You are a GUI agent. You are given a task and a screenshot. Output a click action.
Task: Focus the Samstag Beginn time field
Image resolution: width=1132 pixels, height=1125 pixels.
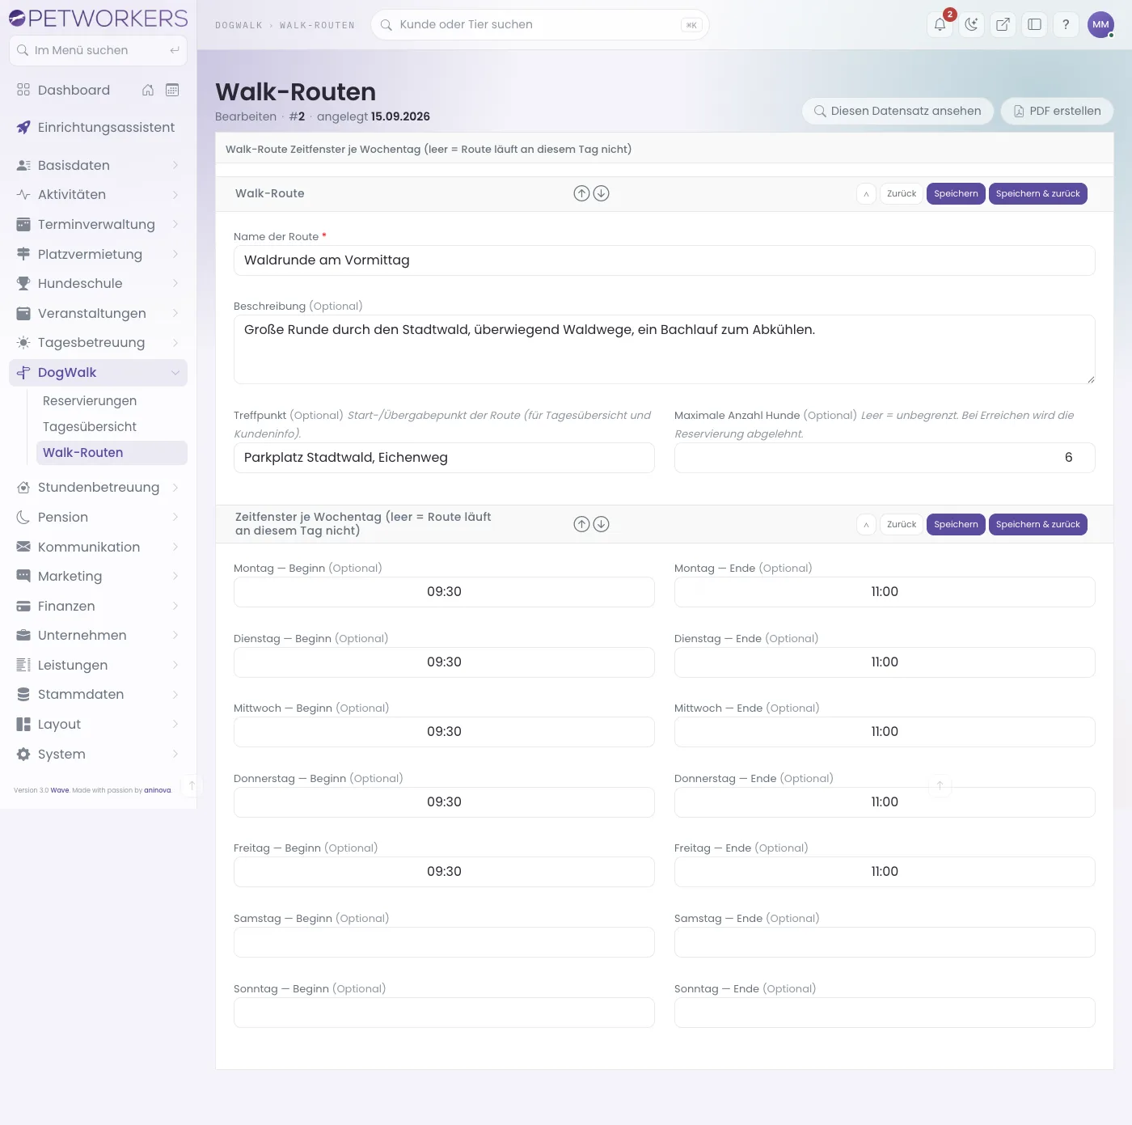coord(444,942)
